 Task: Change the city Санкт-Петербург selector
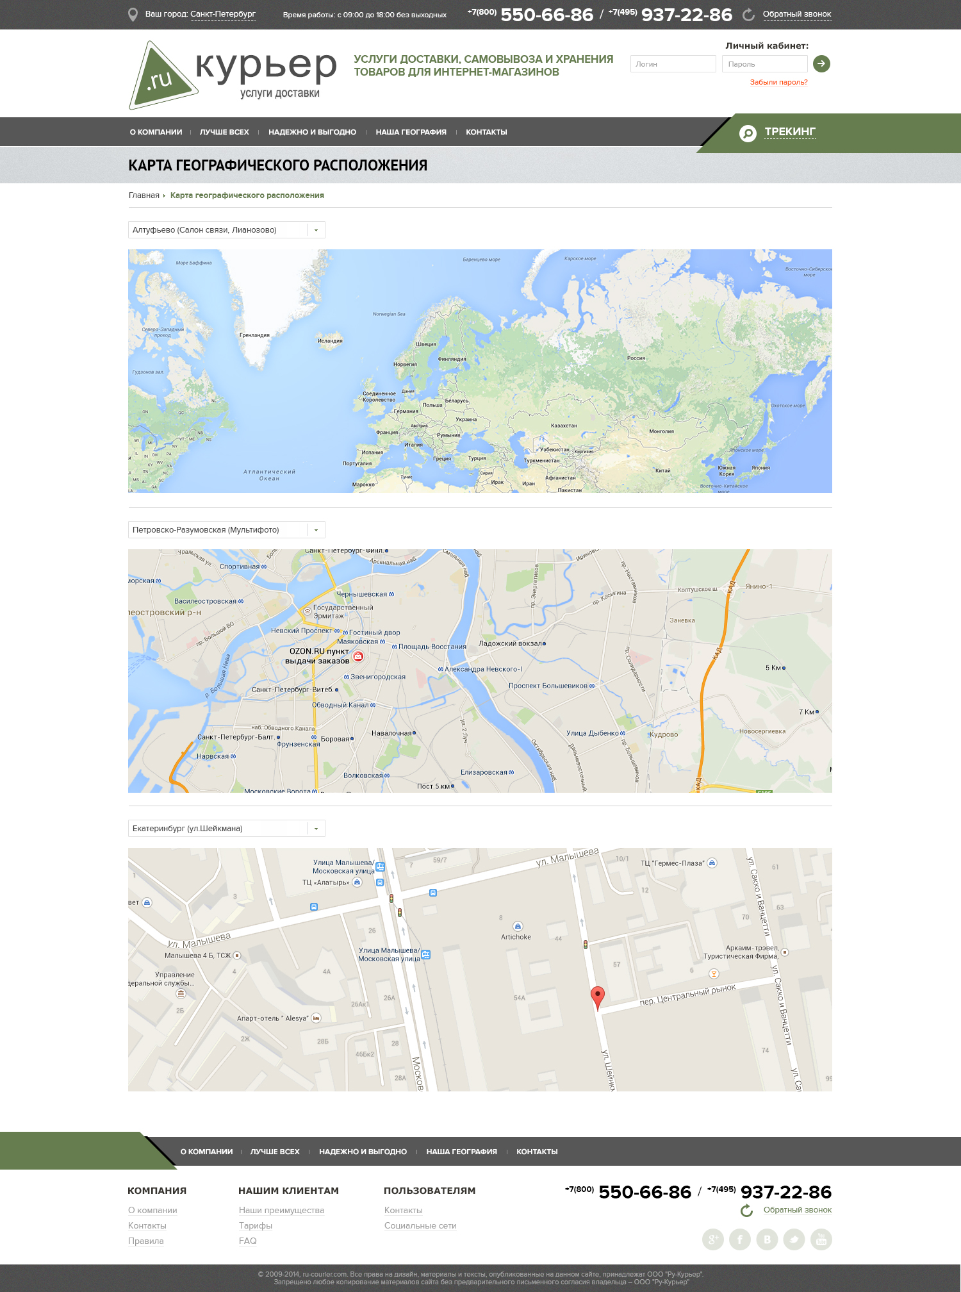tap(223, 14)
